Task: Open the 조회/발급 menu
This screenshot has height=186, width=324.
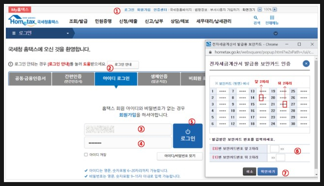Action: coord(78,21)
